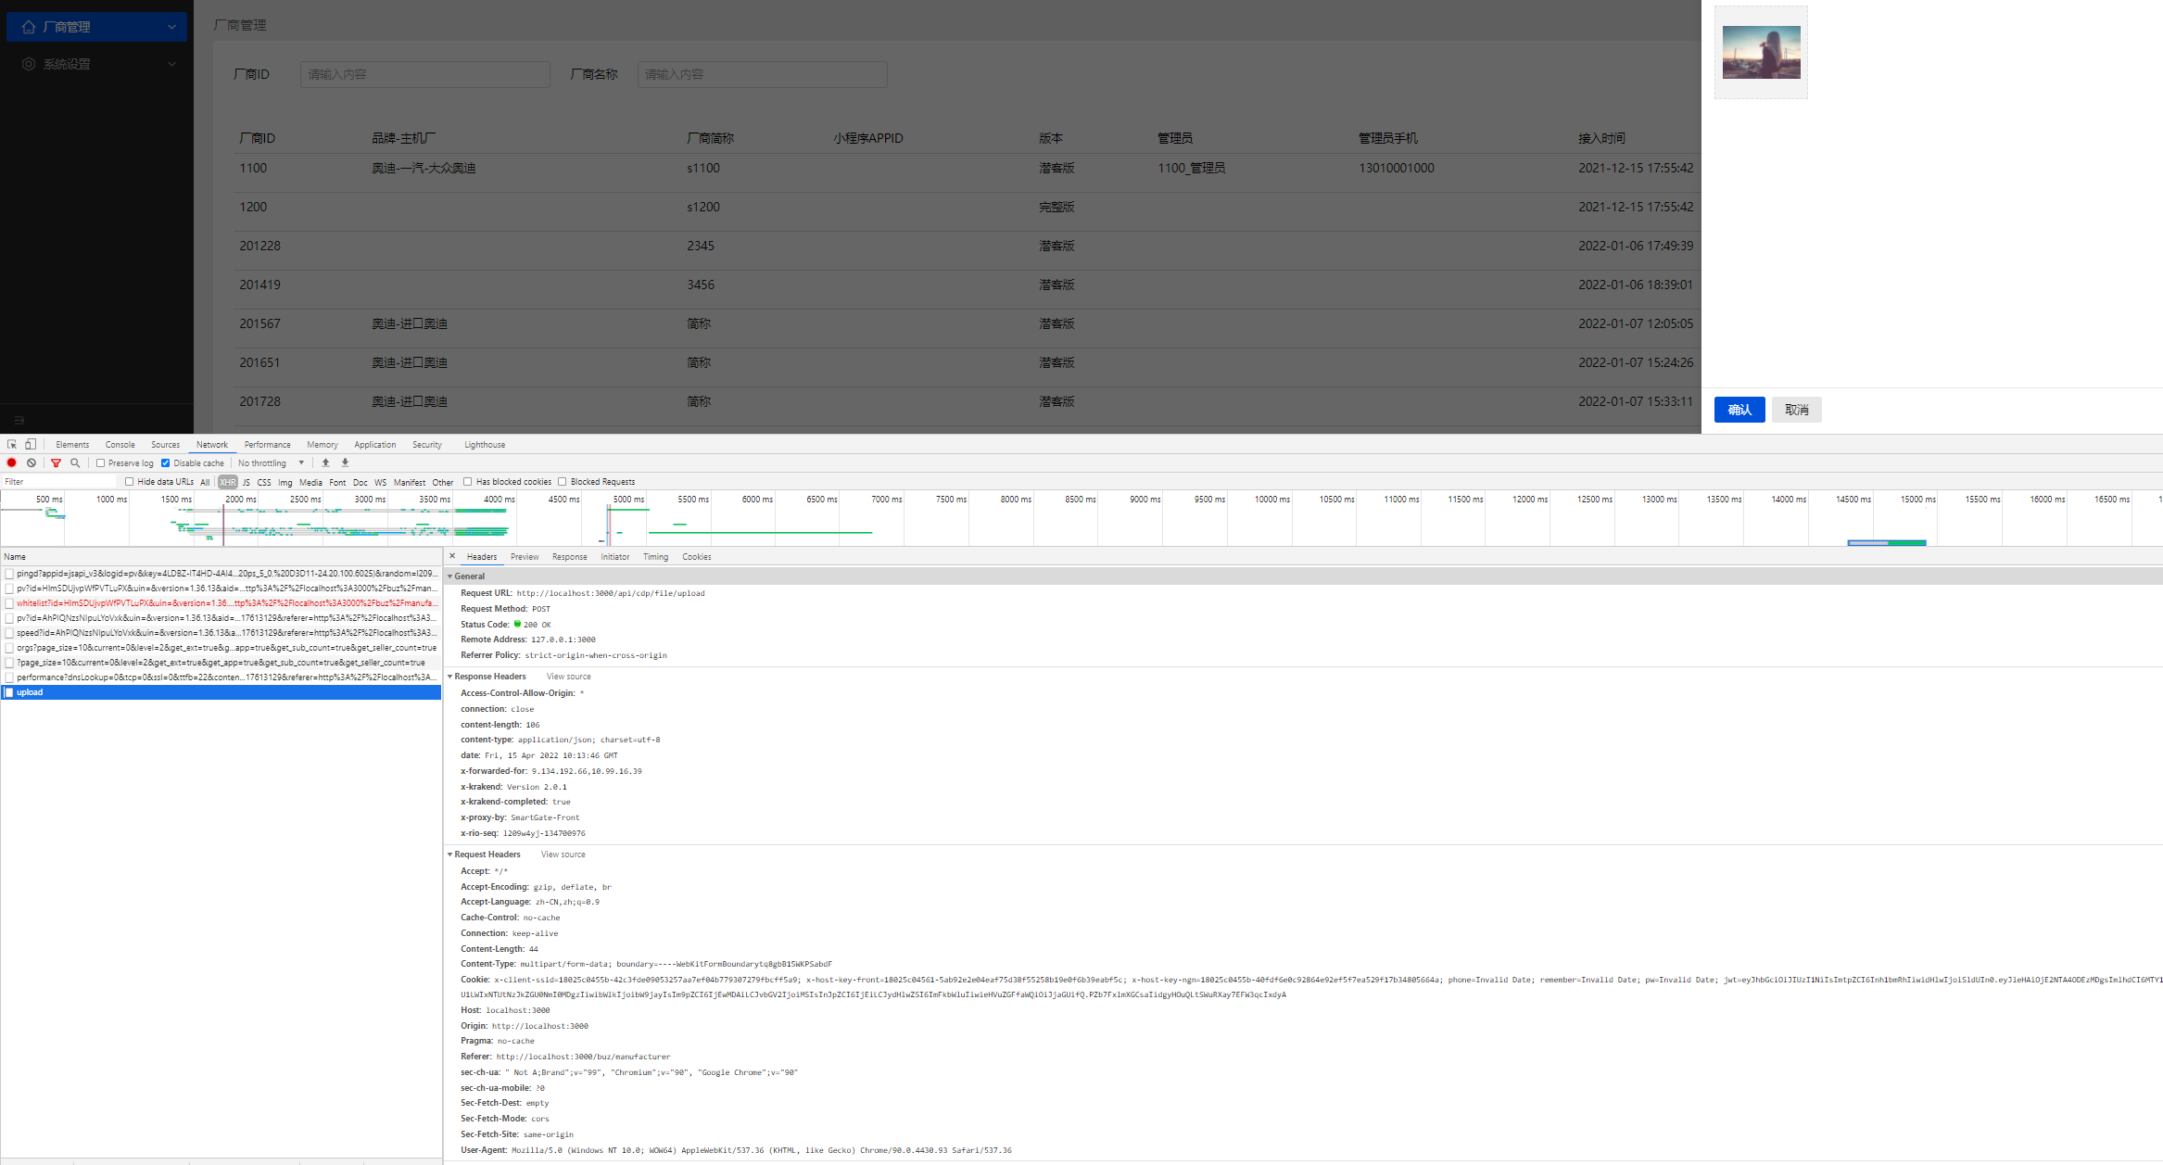Open the Lighthouse tab

coord(485,445)
